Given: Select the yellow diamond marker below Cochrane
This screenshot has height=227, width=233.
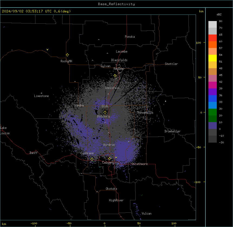Looking at the screenshot, I should (x=92, y=159).
